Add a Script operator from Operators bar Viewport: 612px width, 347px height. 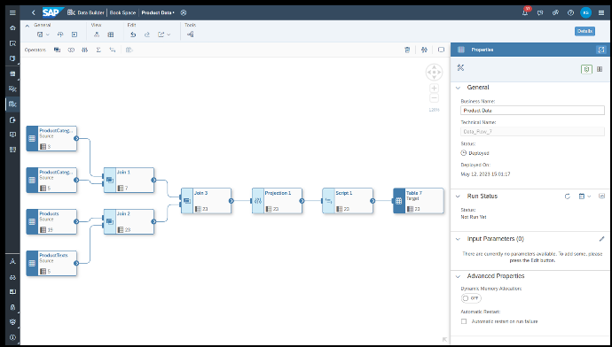pos(113,50)
